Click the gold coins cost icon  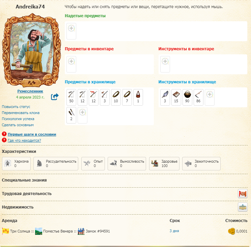(x=231, y=231)
